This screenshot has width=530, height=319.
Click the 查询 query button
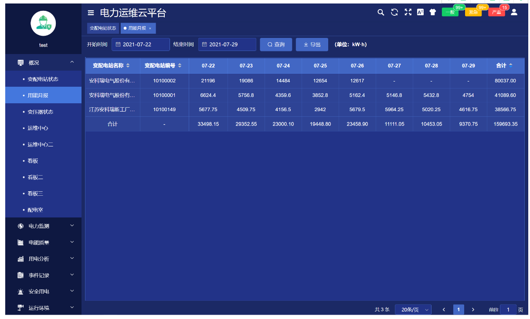tap(276, 44)
